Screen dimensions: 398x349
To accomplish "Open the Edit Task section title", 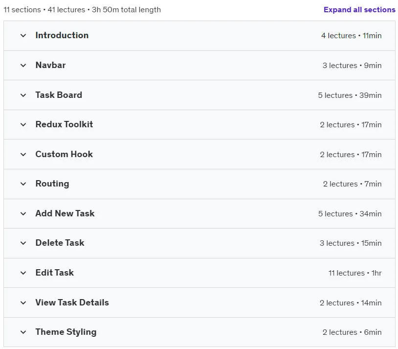I will pyautogui.click(x=55, y=273).
